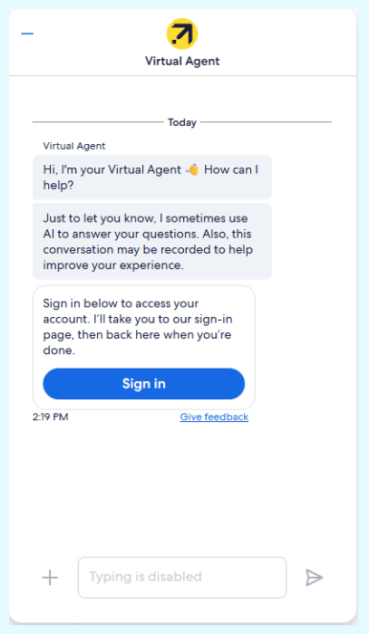
Task: Click the horizontal line right of Today
Action: coord(266,121)
